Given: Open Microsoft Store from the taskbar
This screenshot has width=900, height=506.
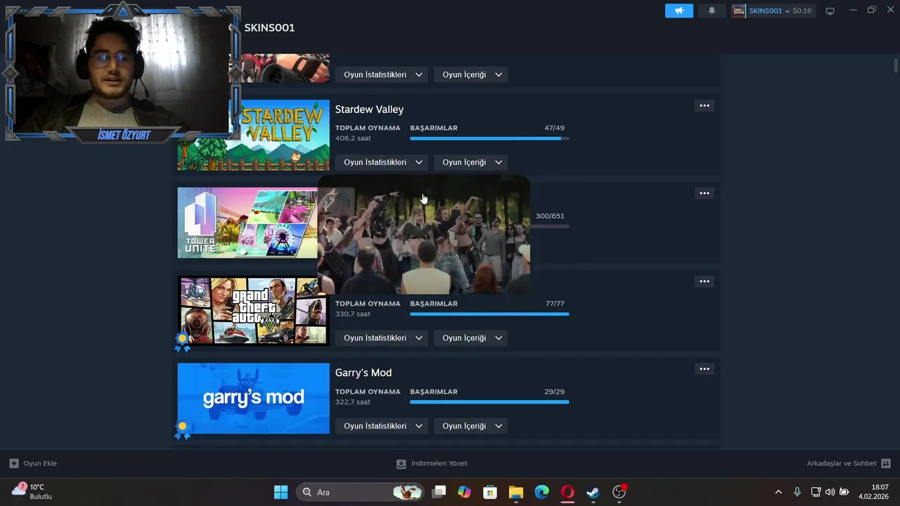Looking at the screenshot, I should pos(490,492).
